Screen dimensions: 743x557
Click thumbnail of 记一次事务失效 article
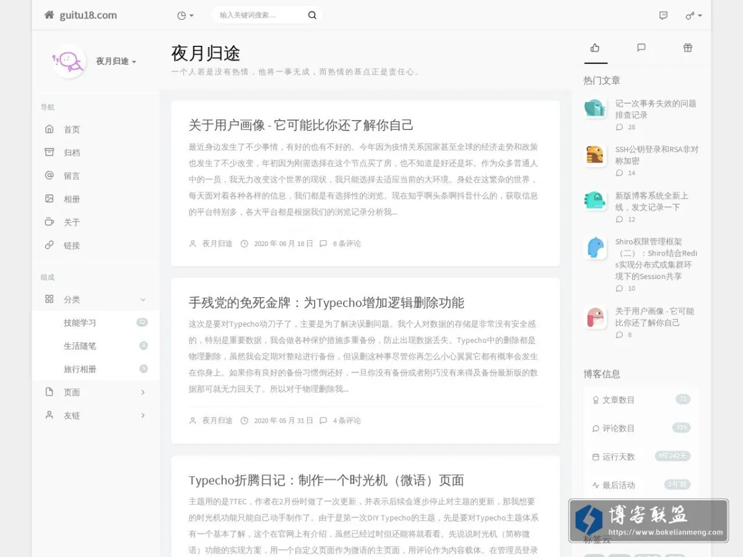(x=595, y=109)
